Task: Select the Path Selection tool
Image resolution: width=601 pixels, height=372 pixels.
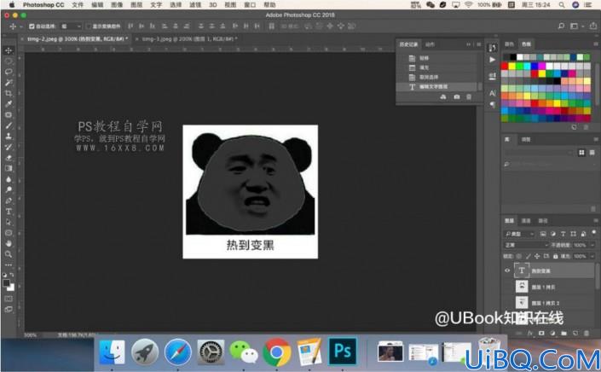Action: click(x=9, y=222)
